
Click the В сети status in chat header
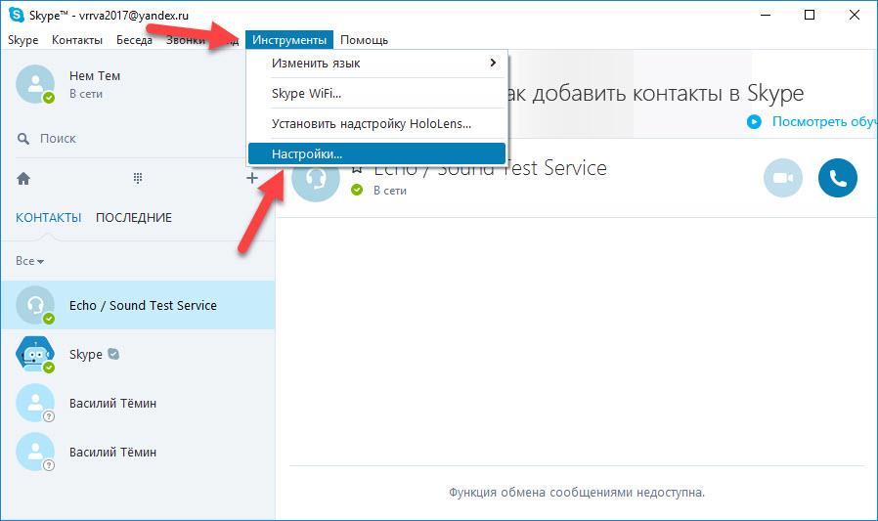click(390, 191)
